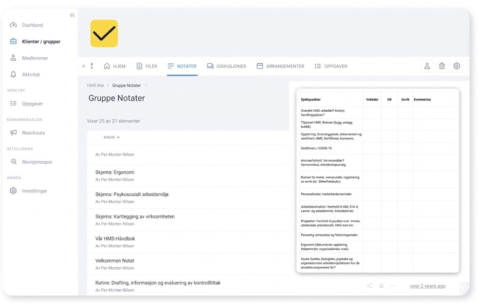Open group settings gear icon top right
This screenshot has width=482, height=308.
(x=457, y=66)
